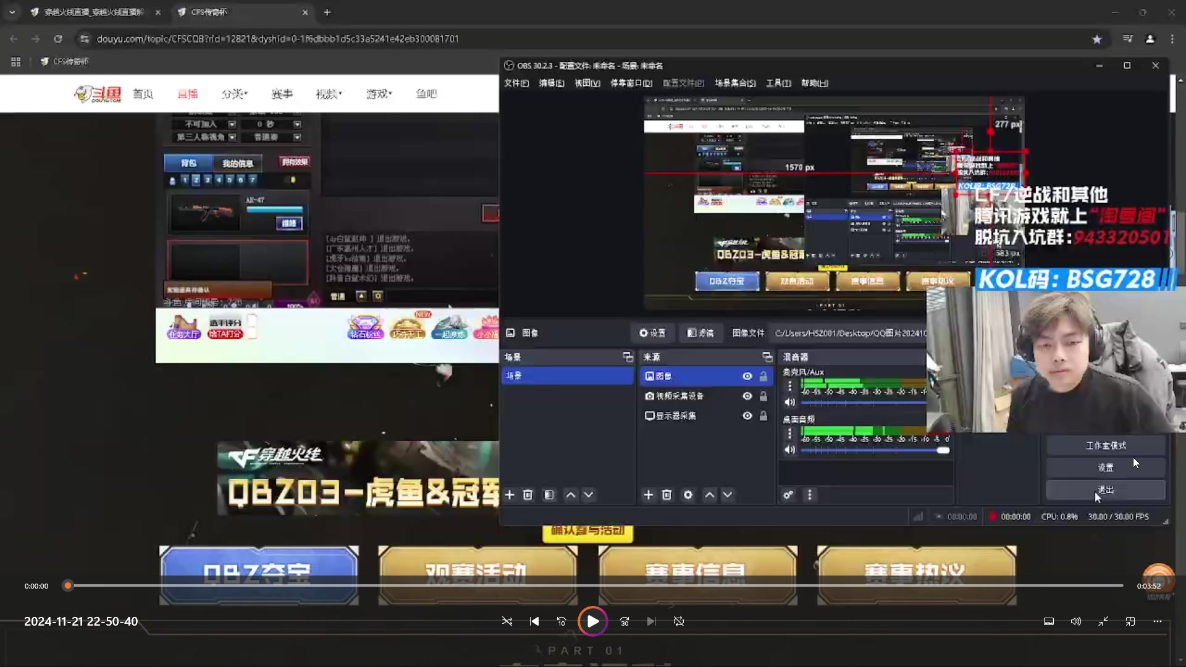
Task: Click the 麦克风/Aux volume slider track
Action: pyautogui.click(x=864, y=403)
